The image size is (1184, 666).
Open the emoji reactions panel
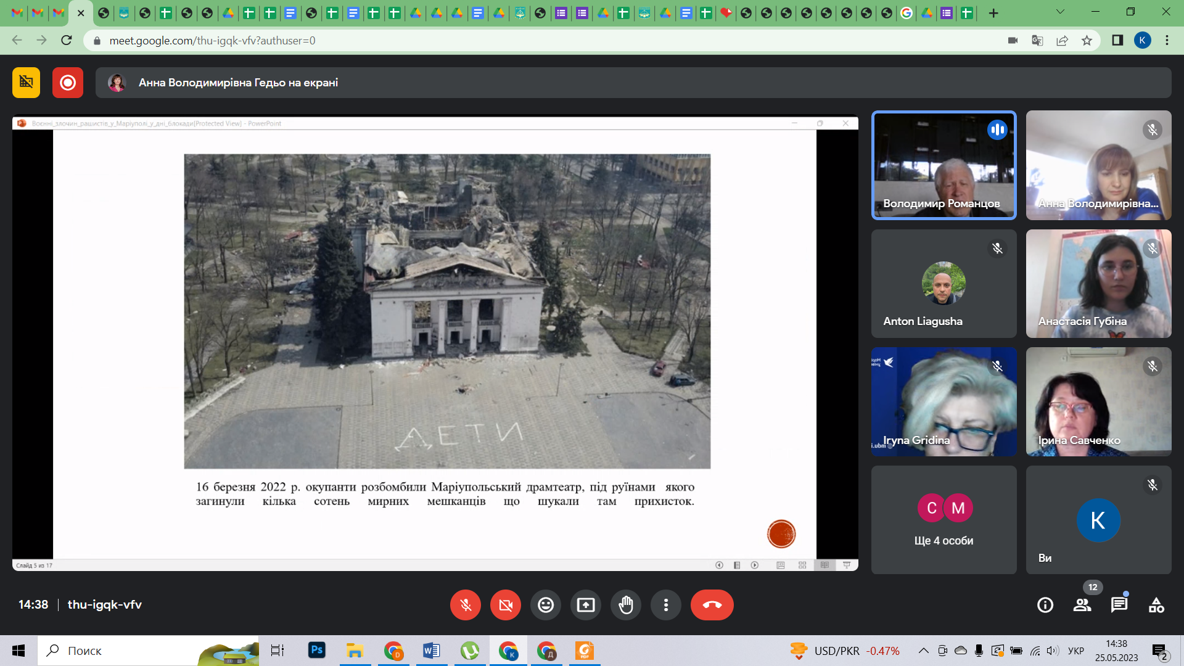tap(546, 605)
